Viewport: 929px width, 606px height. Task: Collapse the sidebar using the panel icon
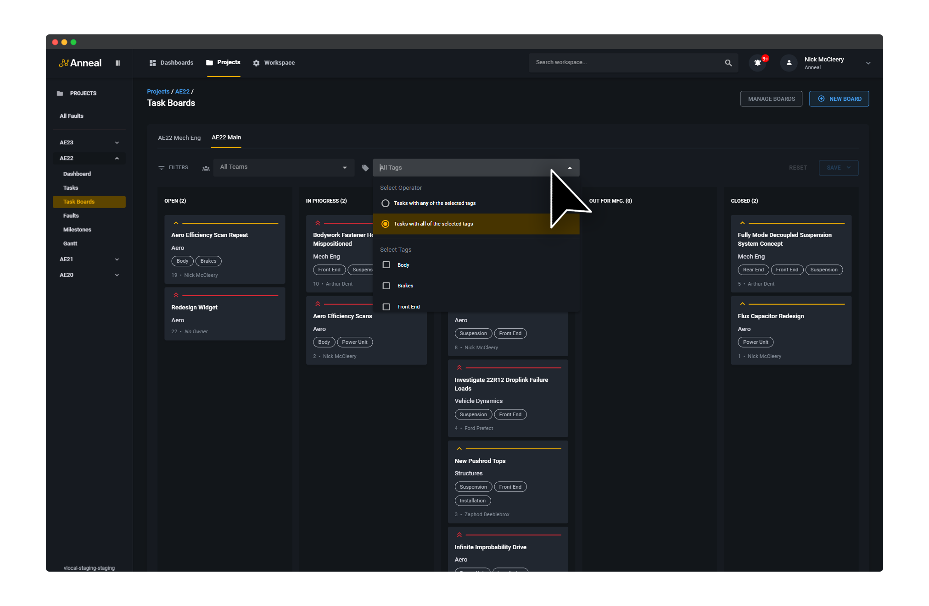click(118, 63)
